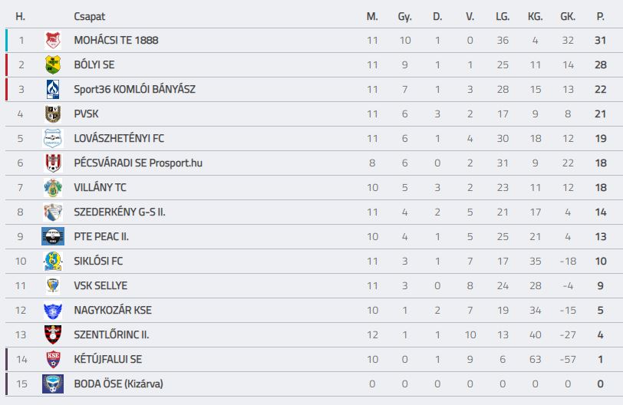This screenshot has height=405, width=623.
Task: Click the LOVÁSZHETÉNYI FC shield logo
Action: 53,139
